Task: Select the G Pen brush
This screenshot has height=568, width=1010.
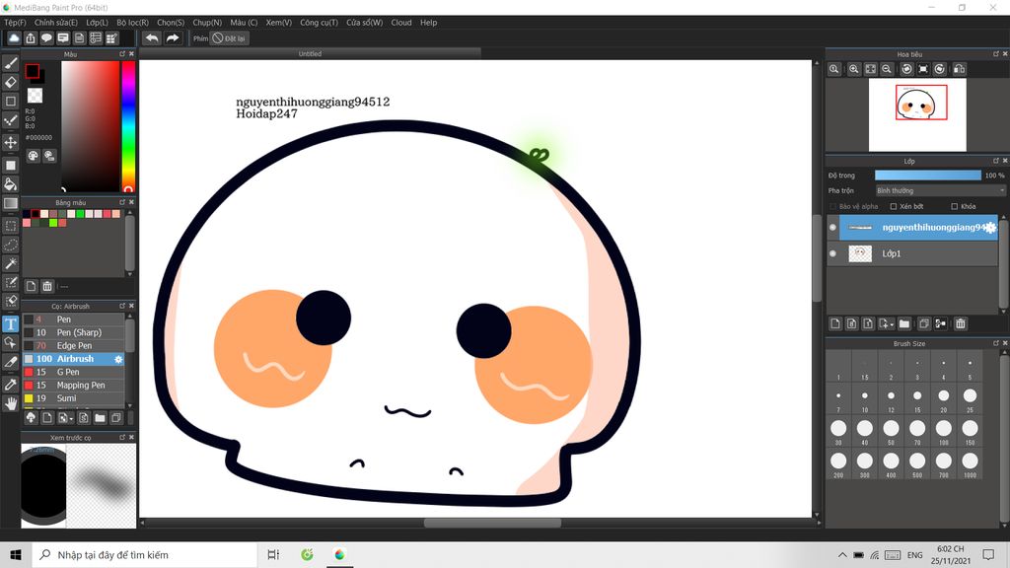Action: (73, 372)
